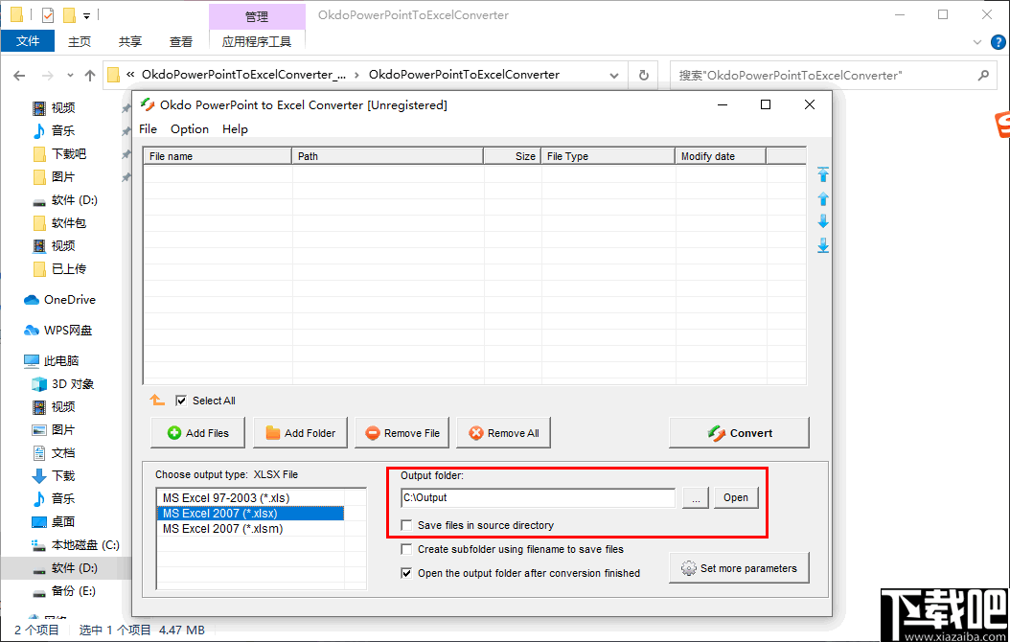The height and width of the screenshot is (642, 1010).
Task: Click the move down blue arrow icon
Action: click(x=822, y=221)
